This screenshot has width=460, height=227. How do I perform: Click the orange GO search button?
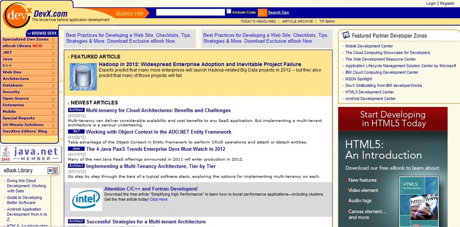[x=262, y=13]
